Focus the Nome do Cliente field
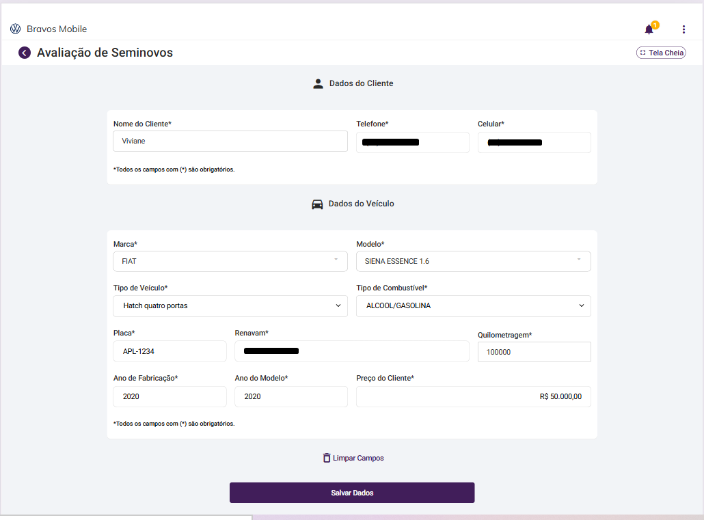704x520 pixels. pos(230,141)
